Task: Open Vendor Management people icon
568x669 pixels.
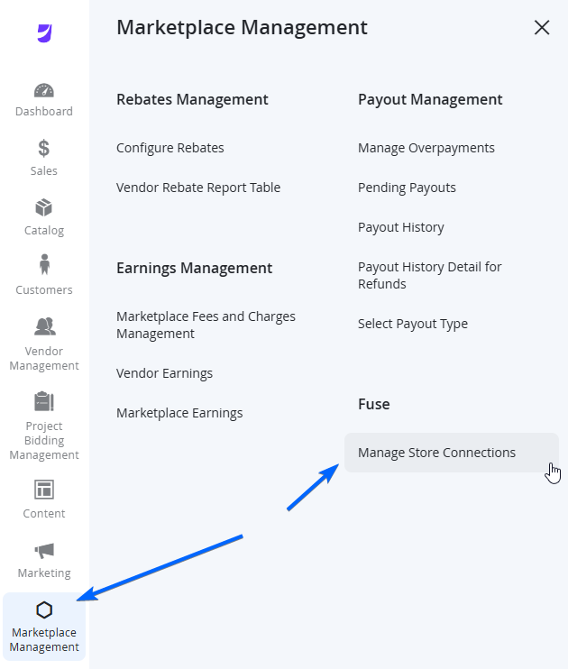Action: 45,326
